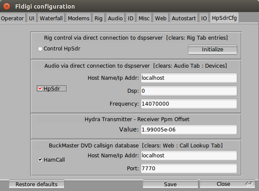
Task: Focus the Dsp input field
Action: pyautogui.click(x=189, y=91)
